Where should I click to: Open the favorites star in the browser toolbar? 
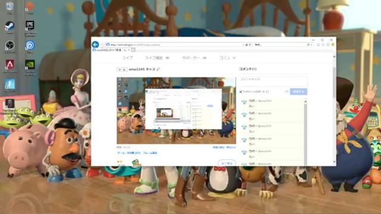(323, 45)
